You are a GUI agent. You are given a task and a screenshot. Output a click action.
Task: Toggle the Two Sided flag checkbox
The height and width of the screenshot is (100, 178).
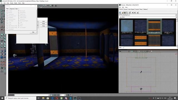7,21
